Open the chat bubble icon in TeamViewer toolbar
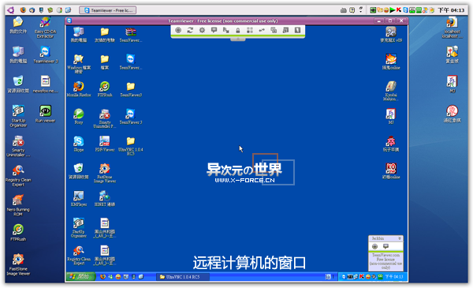 click(x=214, y=30)
